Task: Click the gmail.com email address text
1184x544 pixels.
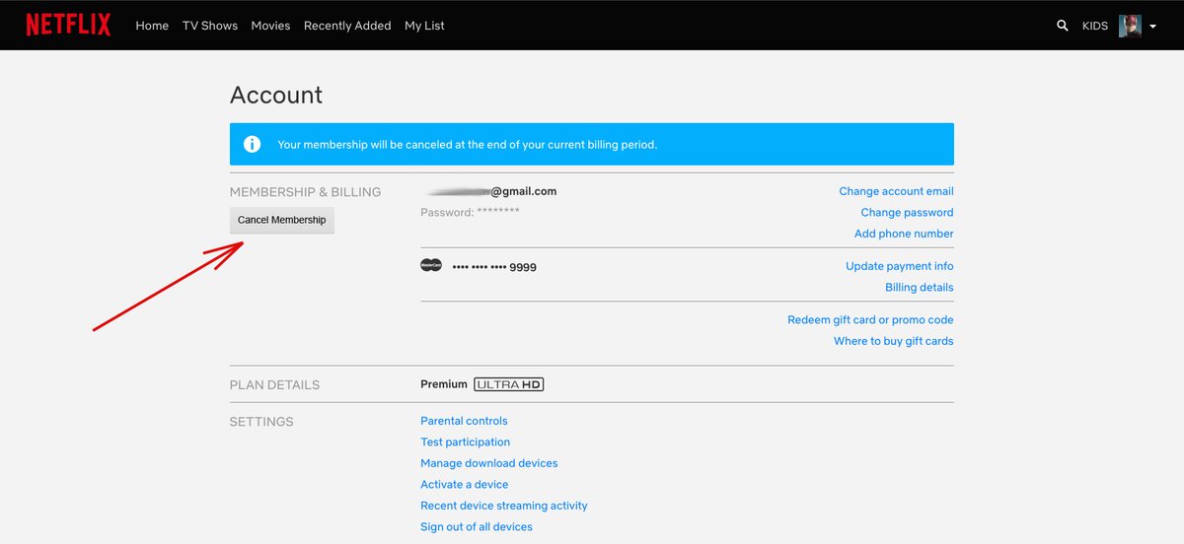Action: pos(489,191)
